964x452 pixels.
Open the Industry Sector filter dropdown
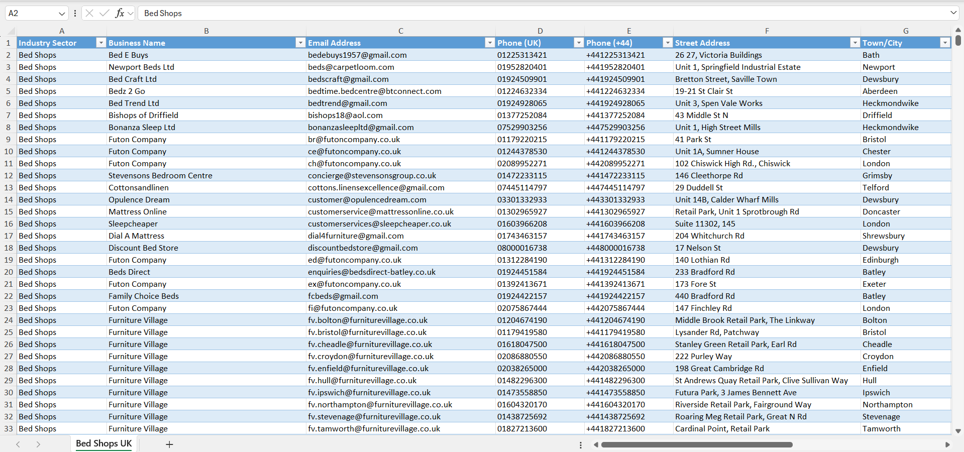point(101,43)
